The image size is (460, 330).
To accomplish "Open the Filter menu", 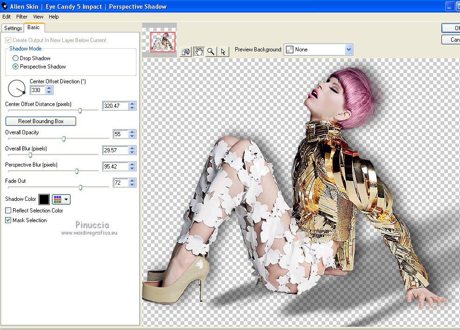I will click(22, 17).
